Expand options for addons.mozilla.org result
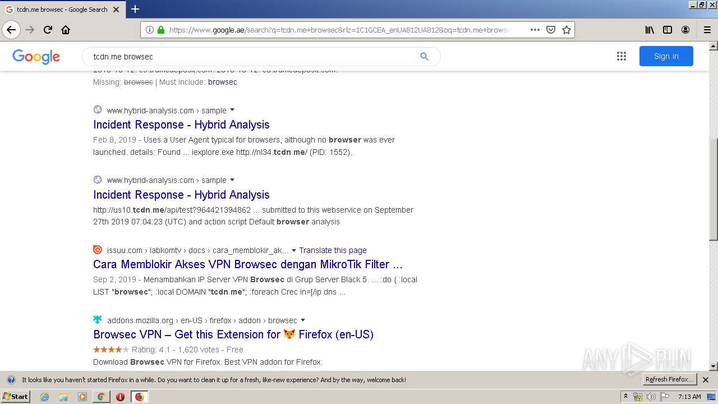Screen dimensions: 718x404 point(303,320)
